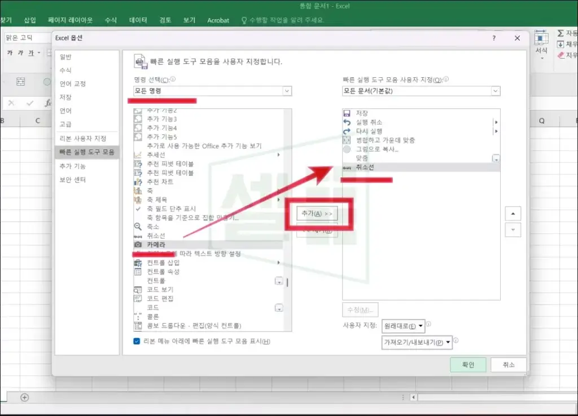
Task: Select 언어 교정 in the options sidebar
Action: pos(73,83)
